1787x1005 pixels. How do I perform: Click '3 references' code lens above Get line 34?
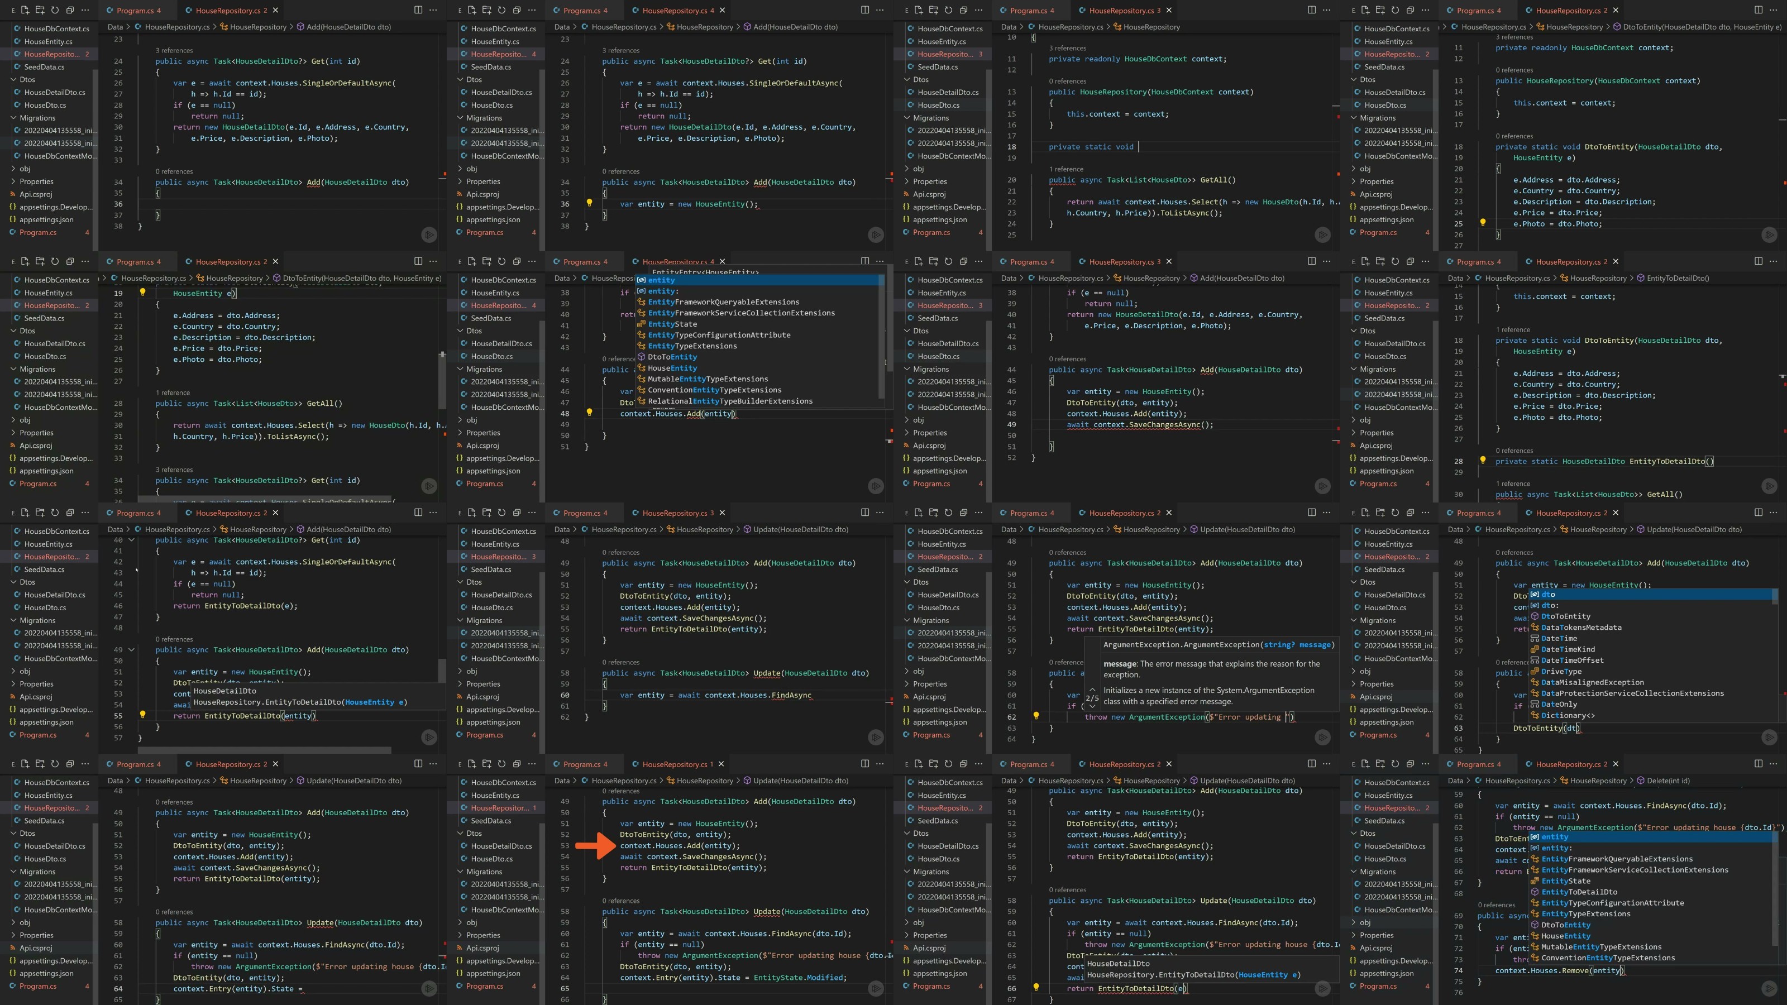[x=174, y=470]
